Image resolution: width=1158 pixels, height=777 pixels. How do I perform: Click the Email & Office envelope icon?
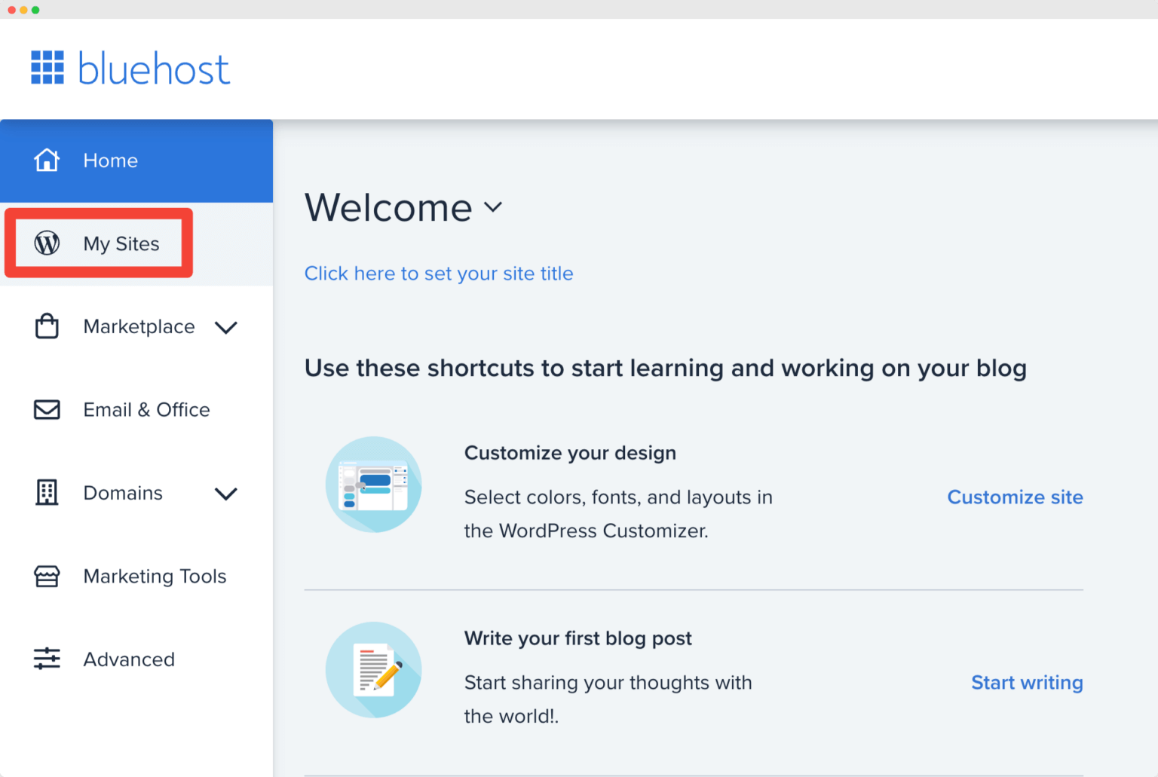point(47,410)
